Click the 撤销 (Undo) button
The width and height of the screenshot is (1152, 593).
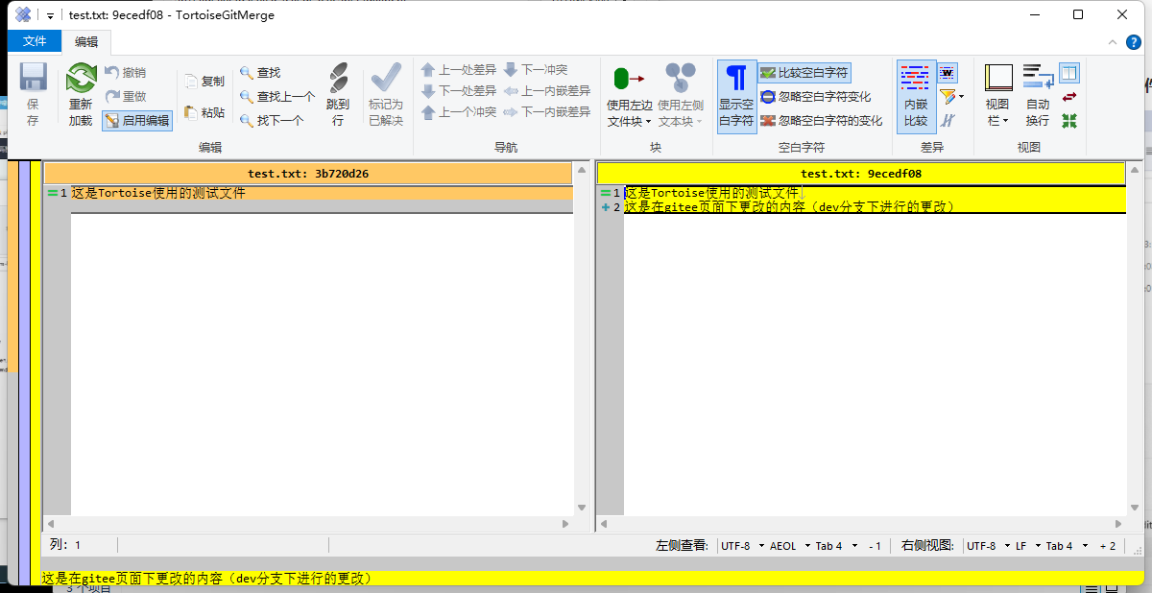(125, 72)
